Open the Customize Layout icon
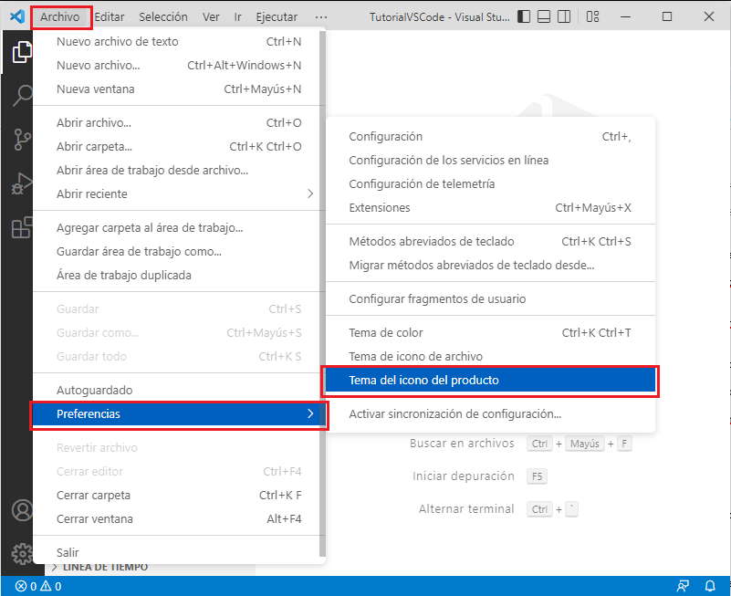This screenshot has height=596, width=731. [x=592, y=16]
